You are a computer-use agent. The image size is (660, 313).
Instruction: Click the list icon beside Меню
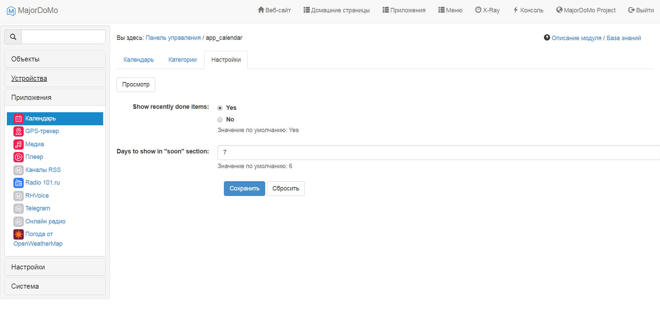click(441, 10)
